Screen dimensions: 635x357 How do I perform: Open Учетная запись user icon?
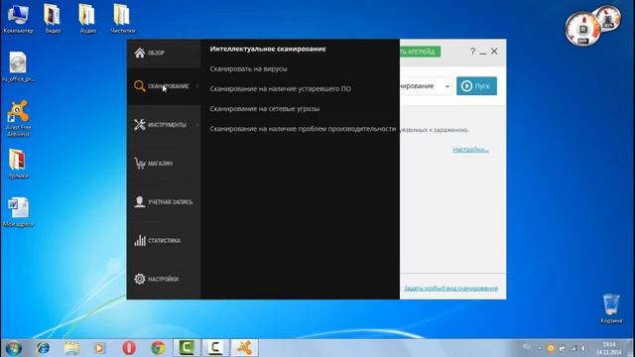tap(140, 201)
